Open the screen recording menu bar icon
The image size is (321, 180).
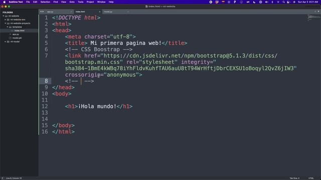click(x=211, y=2)
